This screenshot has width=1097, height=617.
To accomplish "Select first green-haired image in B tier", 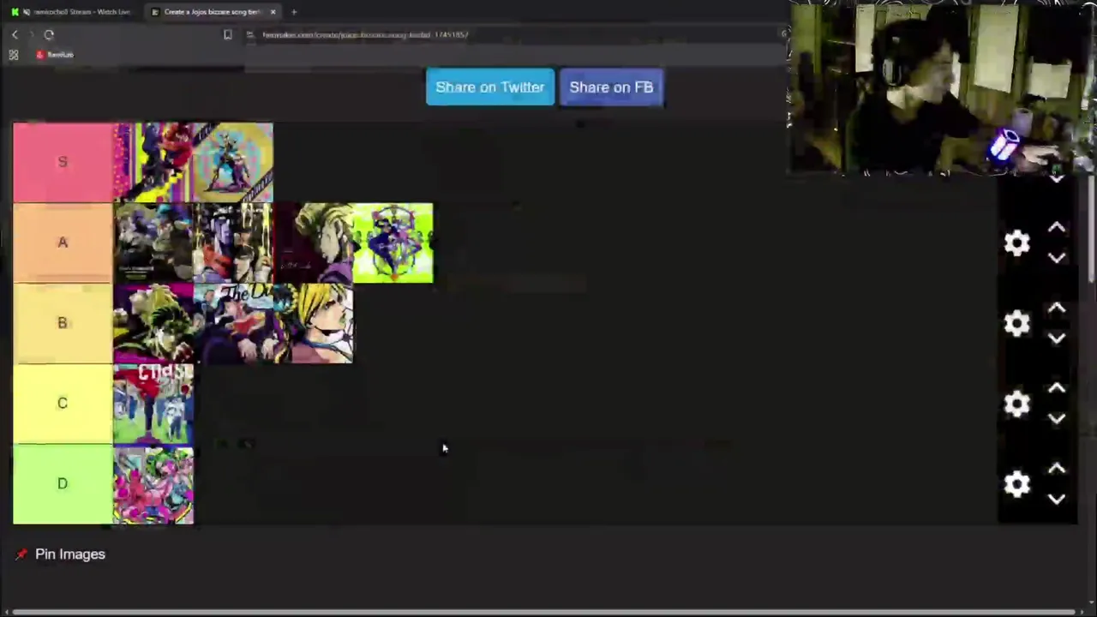I will pyautogui.click(x=153, y=323).
